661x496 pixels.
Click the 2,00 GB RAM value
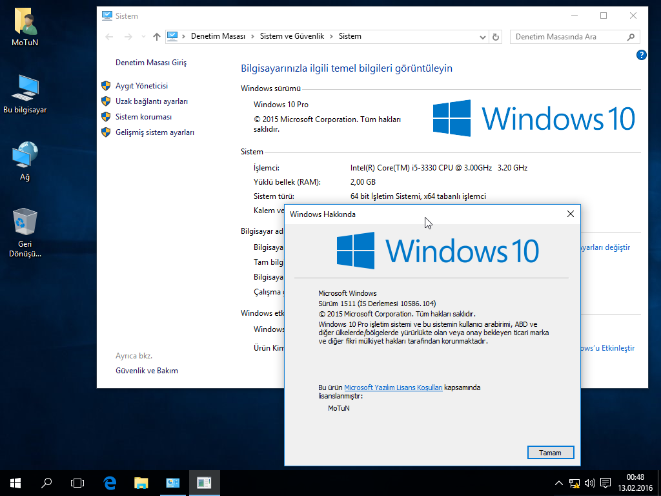click(x=363, y=182)
